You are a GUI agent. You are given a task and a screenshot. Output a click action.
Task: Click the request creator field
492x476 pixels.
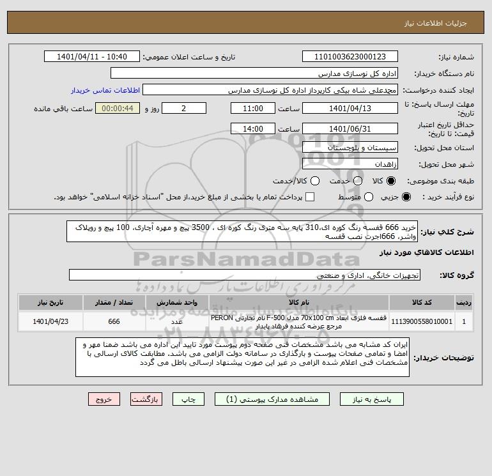click(x=270, y=89)
